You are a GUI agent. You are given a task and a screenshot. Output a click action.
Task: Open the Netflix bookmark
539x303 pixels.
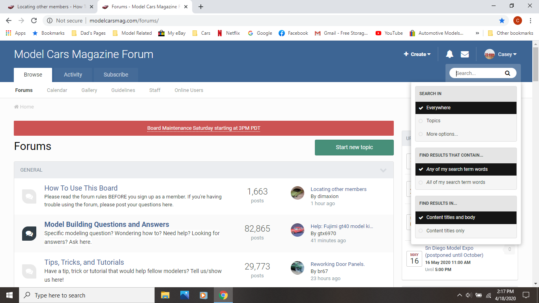[x=229, y=33]
